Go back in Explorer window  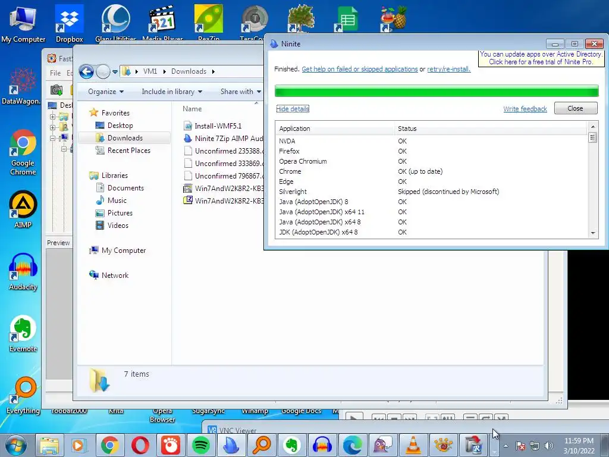(x=87, y=71)
